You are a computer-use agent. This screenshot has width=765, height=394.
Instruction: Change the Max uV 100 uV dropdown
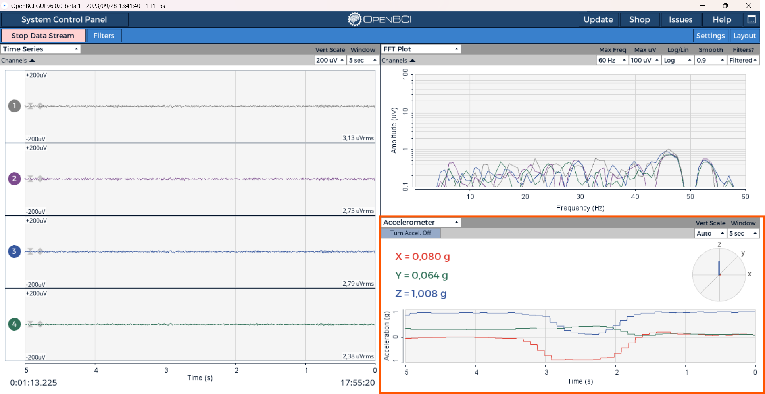[645, 60]
